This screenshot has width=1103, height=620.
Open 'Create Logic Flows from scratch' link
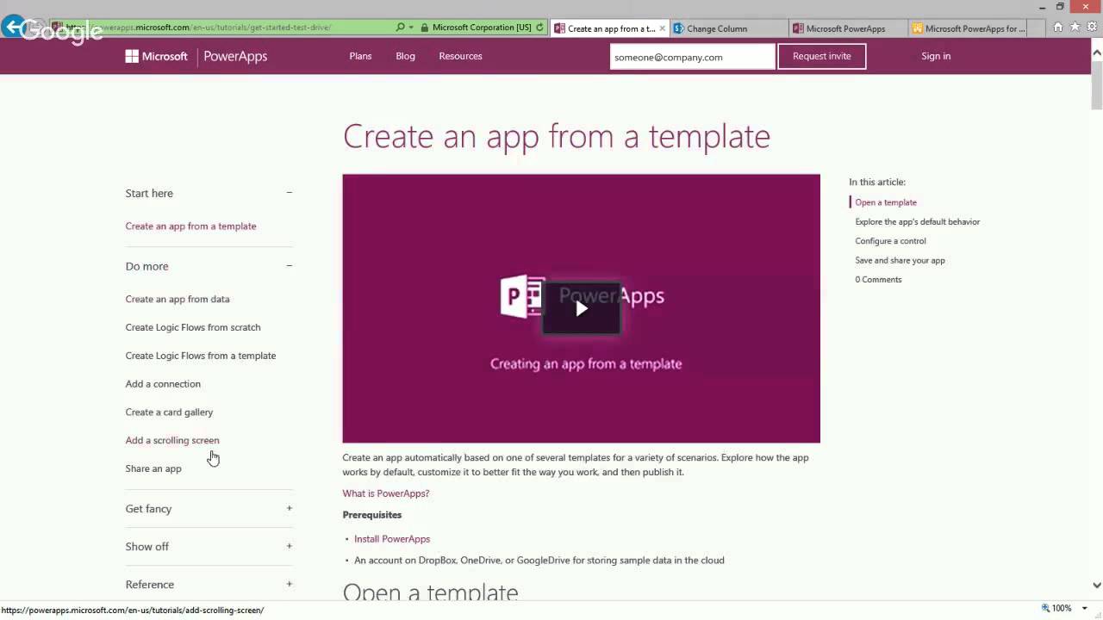coord(193,327)
